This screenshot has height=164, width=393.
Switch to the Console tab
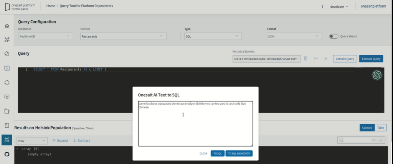click(x=367, y=128)
